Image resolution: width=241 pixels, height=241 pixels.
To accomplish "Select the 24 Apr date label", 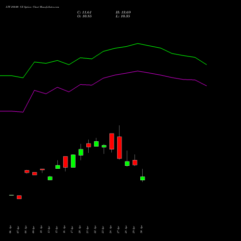I will point(111,229).
